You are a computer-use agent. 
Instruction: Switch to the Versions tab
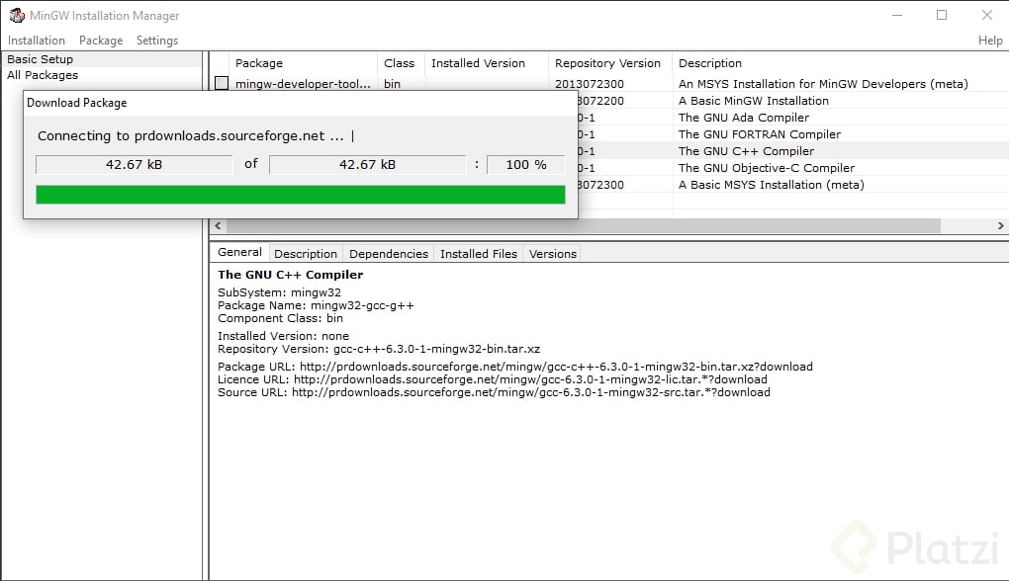tap(553, 254)
